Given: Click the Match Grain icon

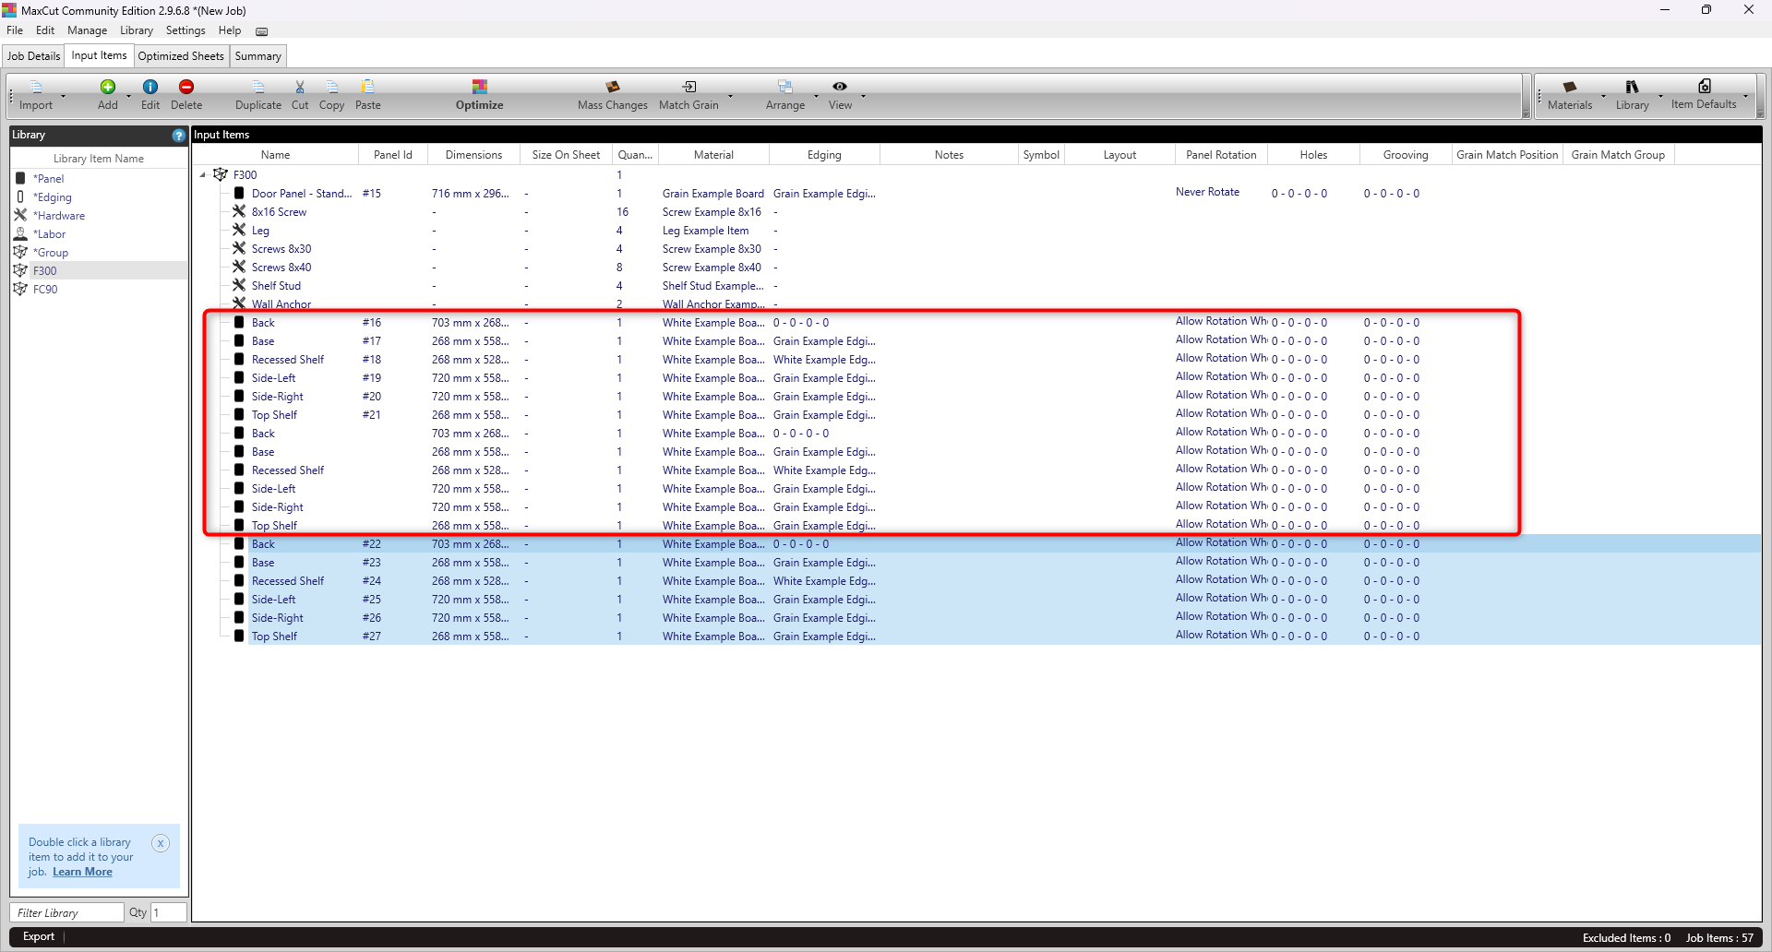Looking at the screenshot, I should coord(689,87).
